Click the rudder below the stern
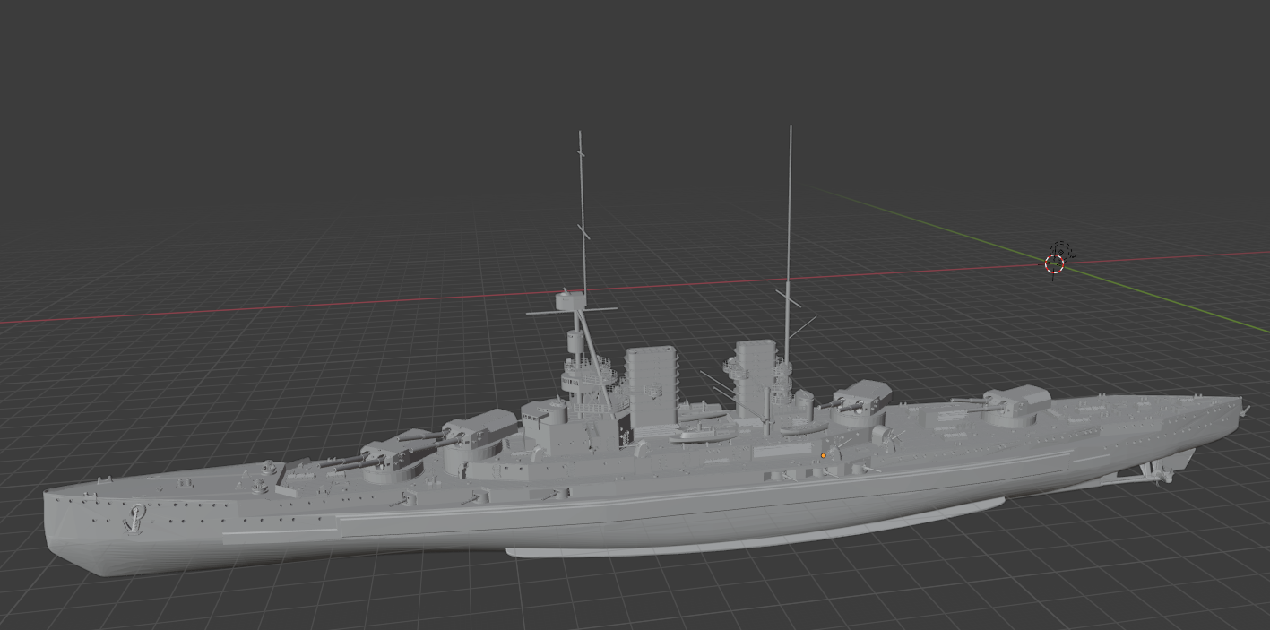The image size is (1270, 630). (1183, 460)
